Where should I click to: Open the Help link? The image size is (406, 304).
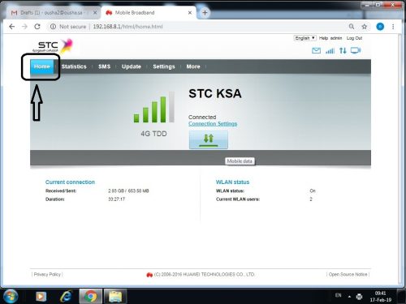tap(323, 38)
